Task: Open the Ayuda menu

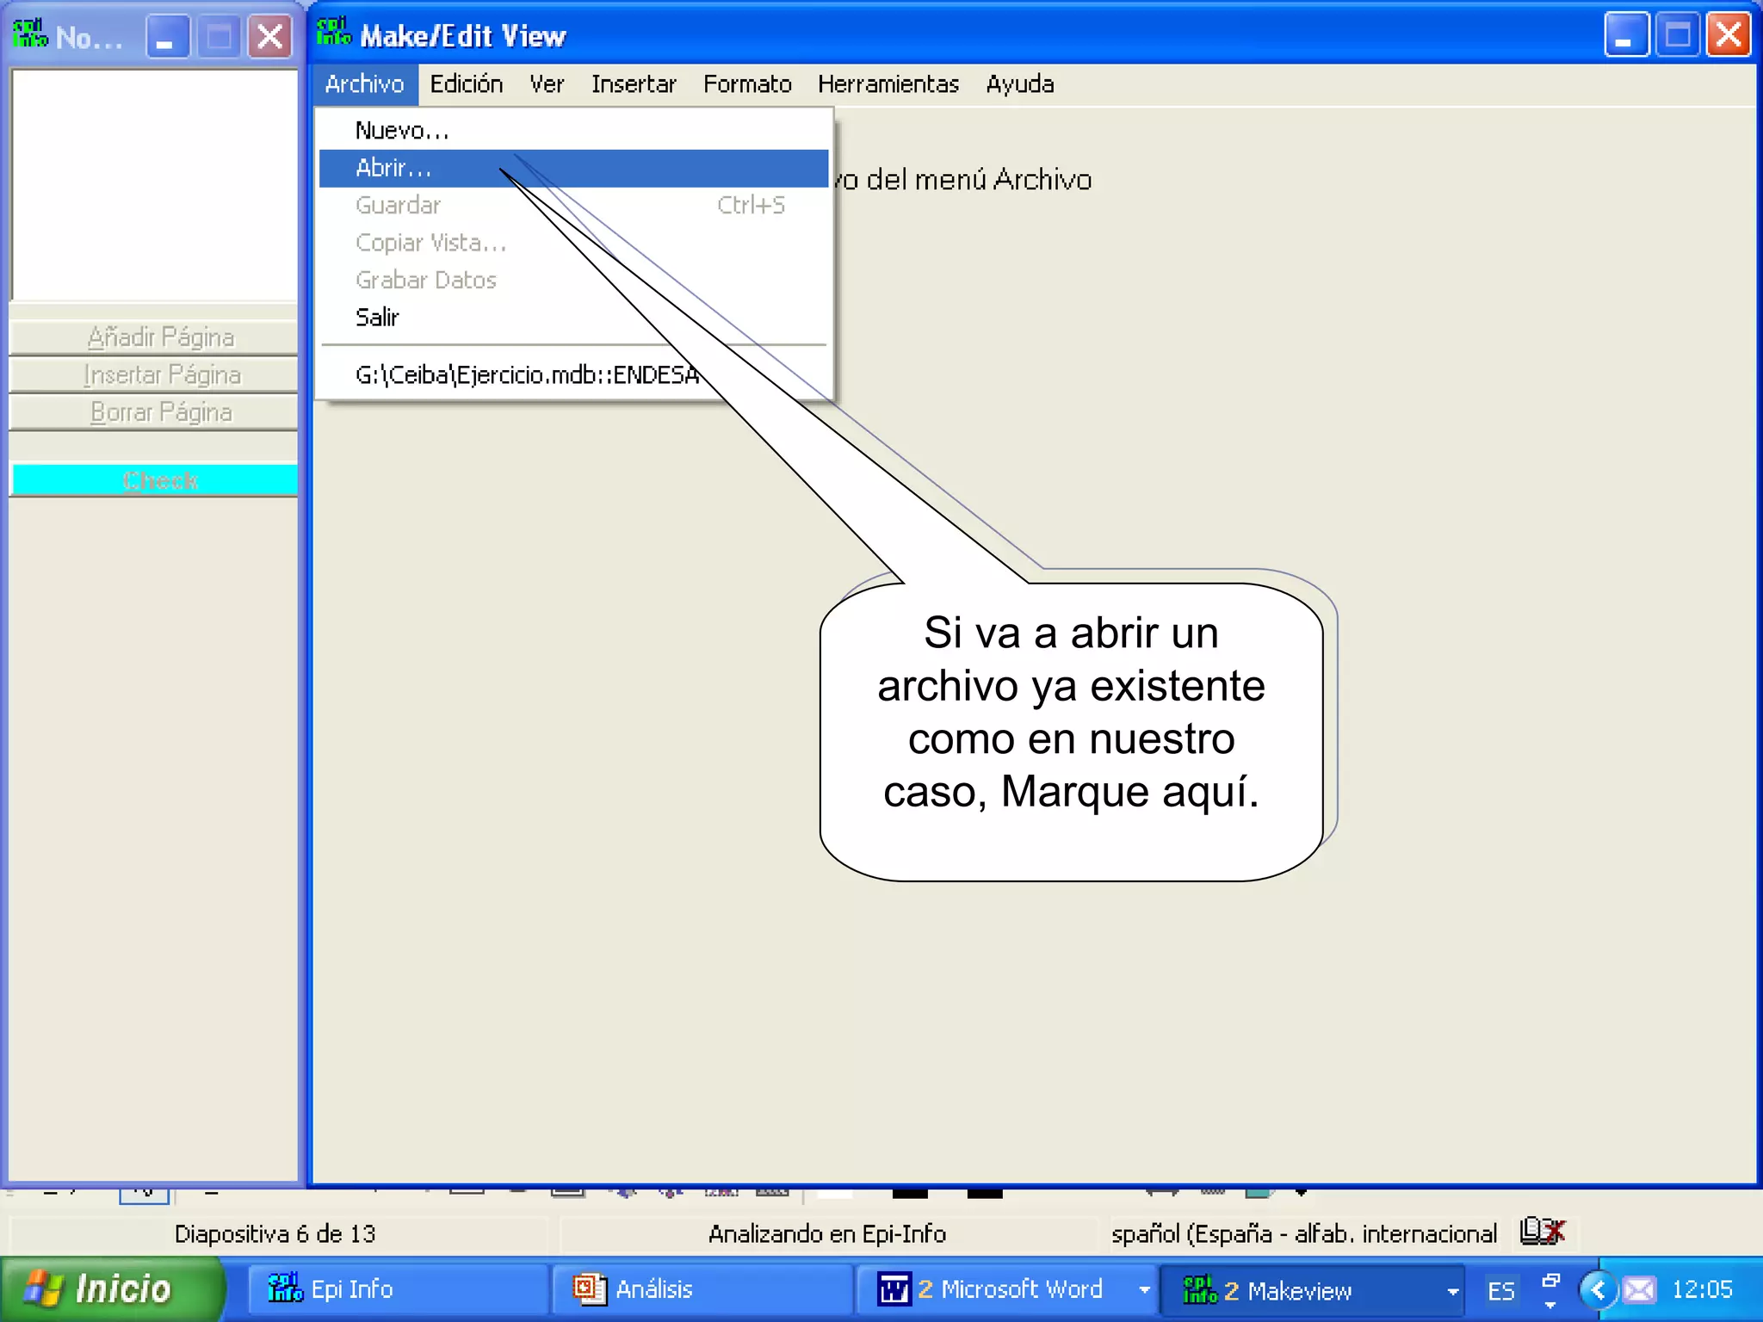Action: click(x=1020, y=84)
